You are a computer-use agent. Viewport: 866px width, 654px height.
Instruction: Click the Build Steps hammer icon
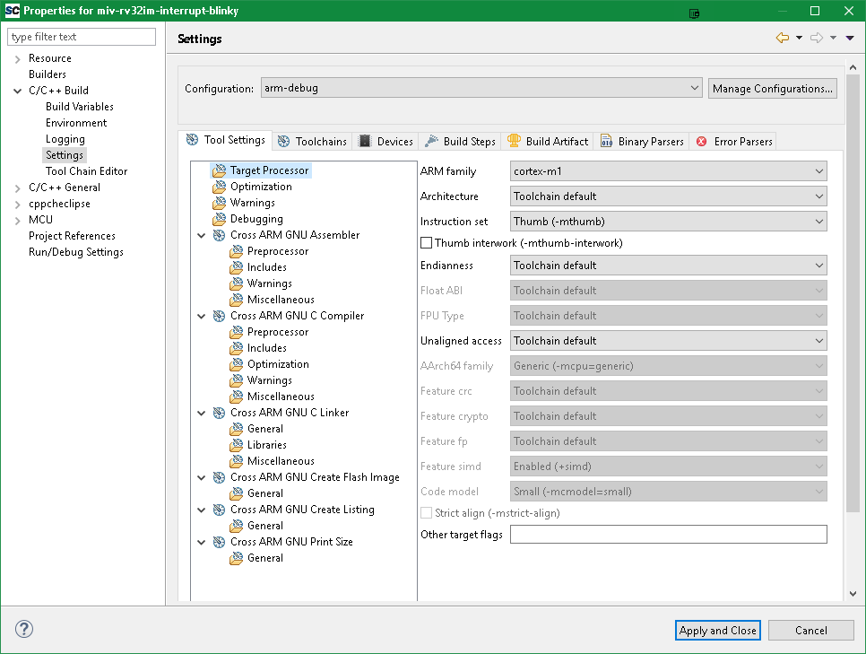click(431, 141)
